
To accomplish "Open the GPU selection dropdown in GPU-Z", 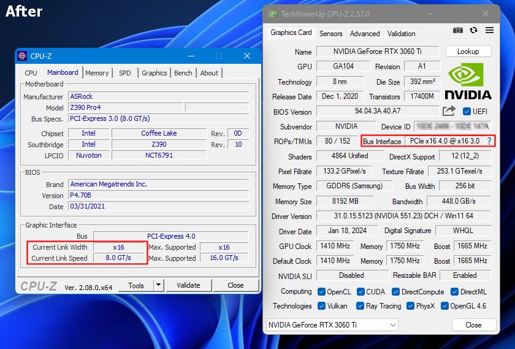I will click(332, 324).
